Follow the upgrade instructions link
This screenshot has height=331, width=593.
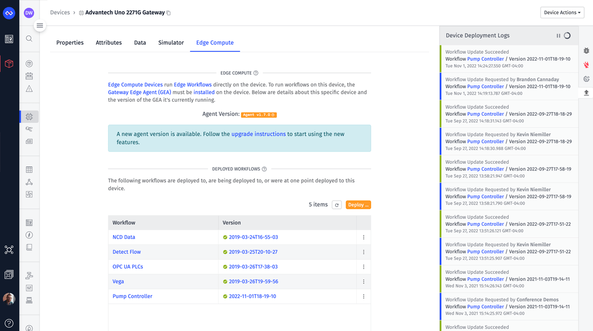point(258,134)
